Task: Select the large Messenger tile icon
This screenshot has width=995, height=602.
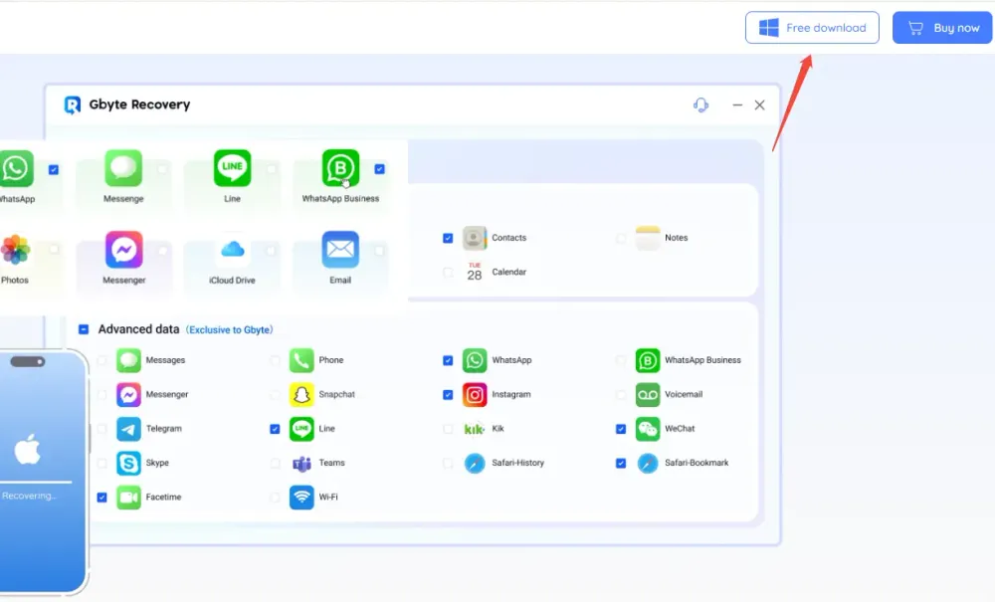Action: point(123,250)
